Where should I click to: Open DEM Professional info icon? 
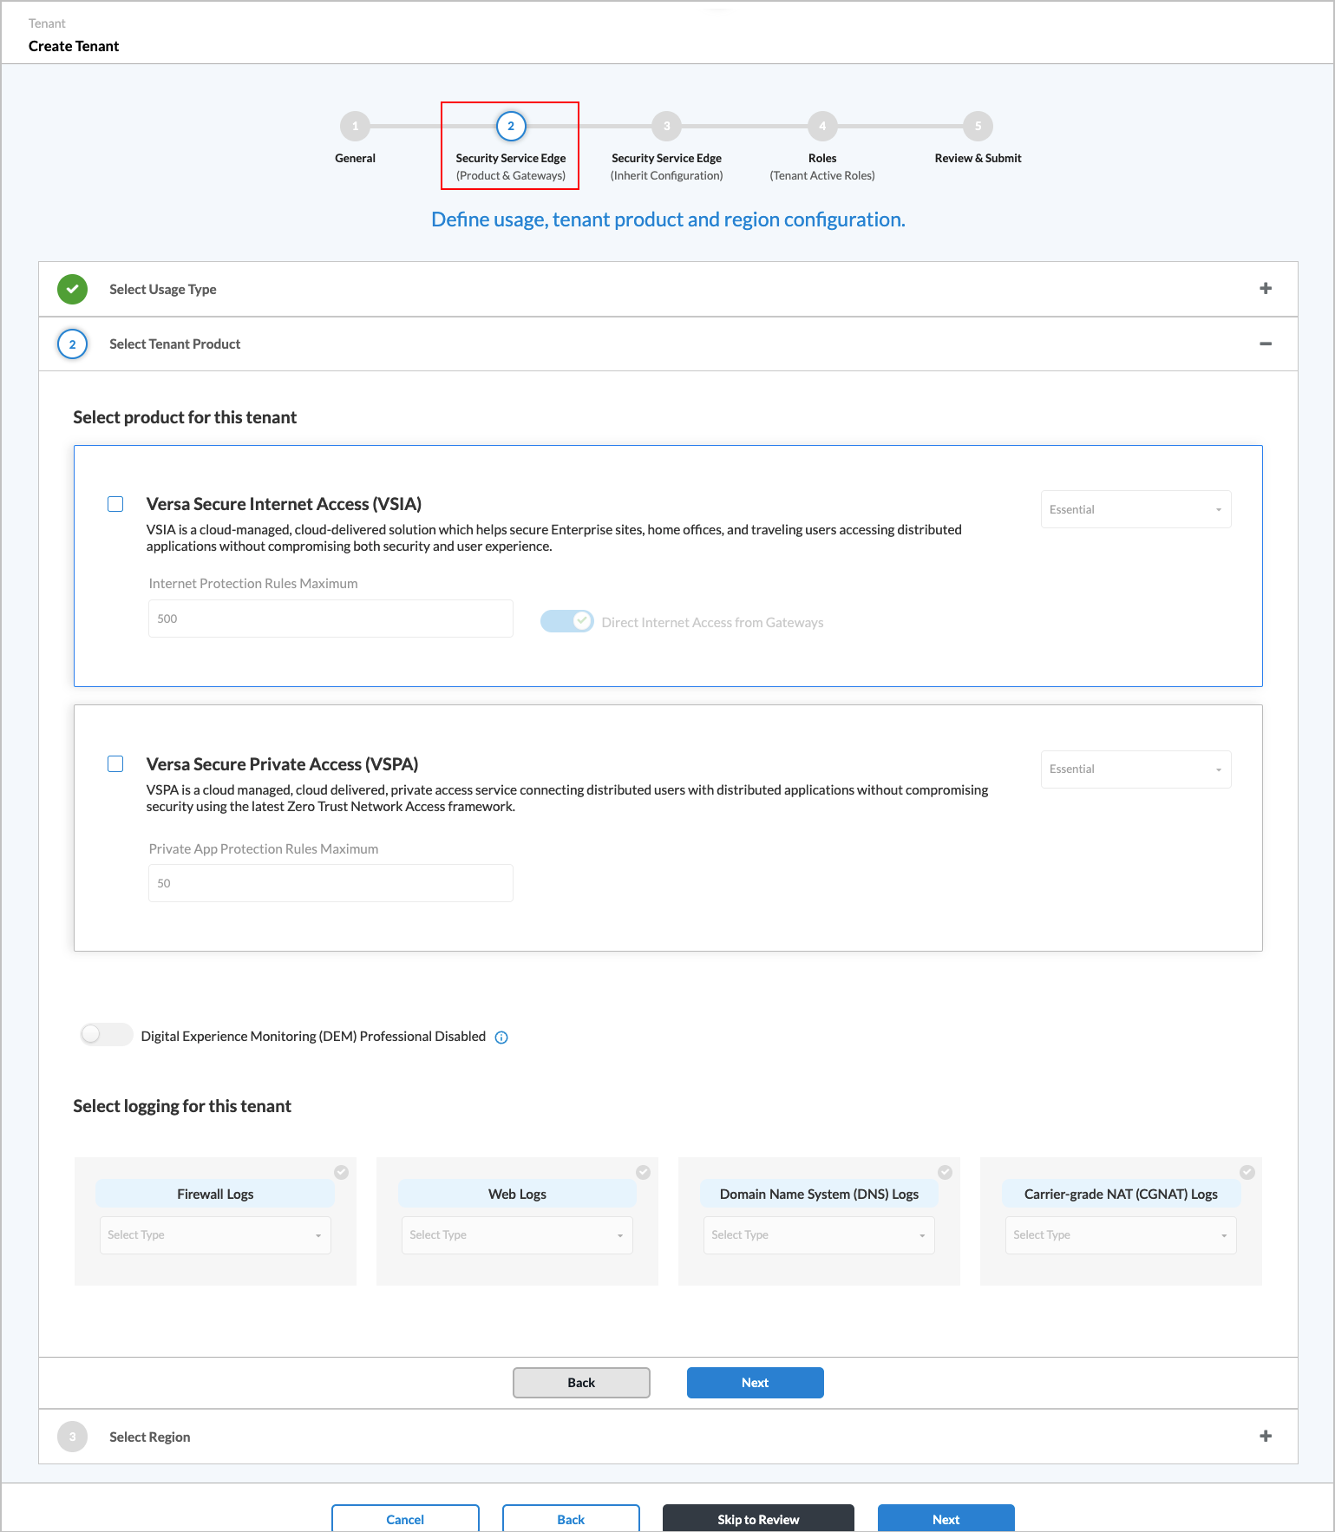point(501,1038)
